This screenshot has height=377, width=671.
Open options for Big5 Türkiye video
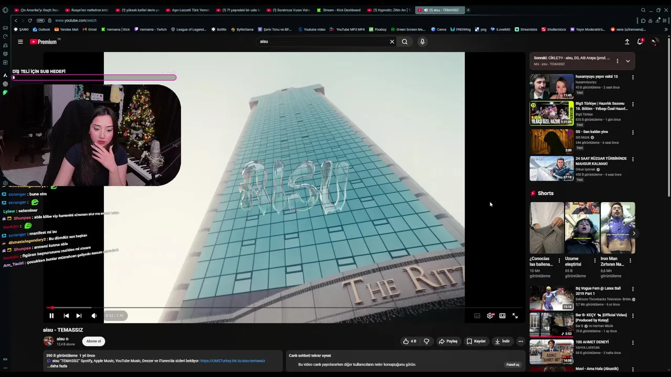pyautogui.click(x=633, y=104)
